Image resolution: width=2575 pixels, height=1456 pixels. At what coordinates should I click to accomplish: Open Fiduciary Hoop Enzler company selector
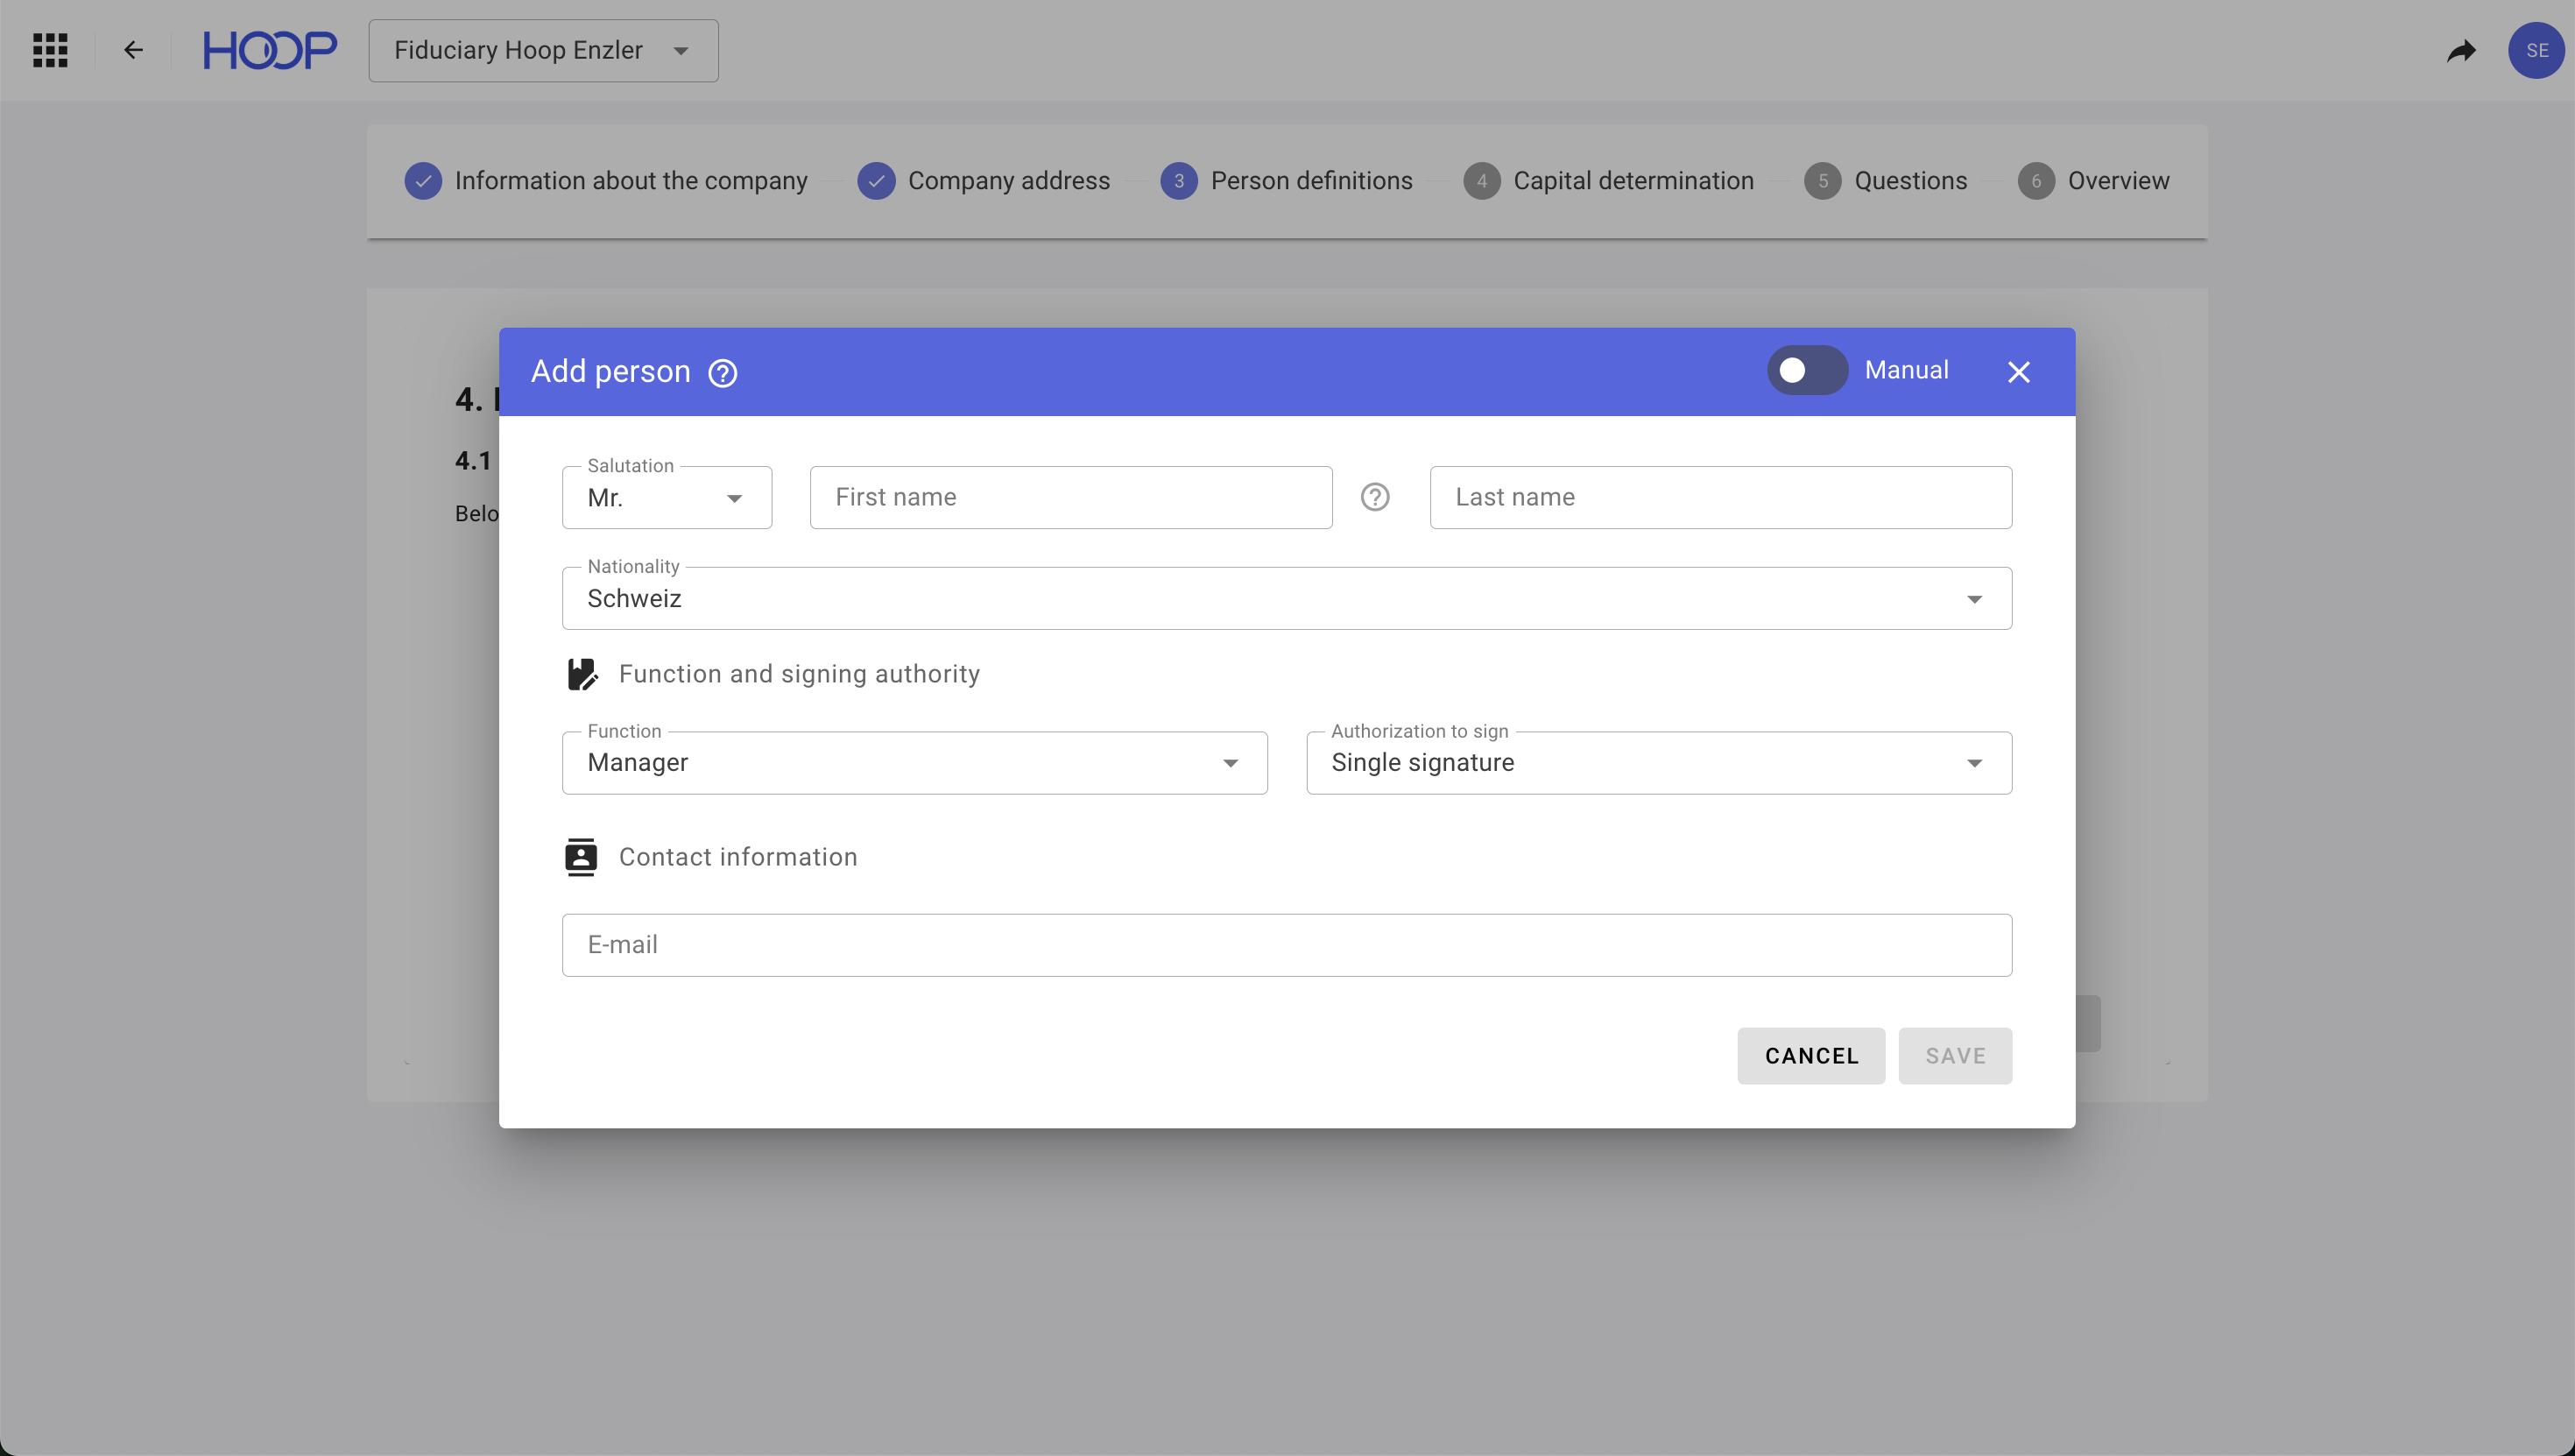pos(543,50)
